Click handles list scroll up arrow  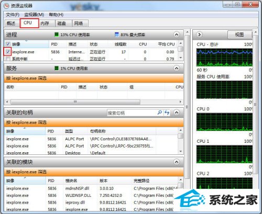pos(181,130)
